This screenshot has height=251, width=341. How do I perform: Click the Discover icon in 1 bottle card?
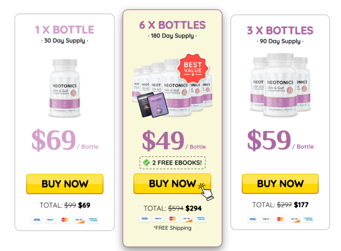click(x=79, y=220)
